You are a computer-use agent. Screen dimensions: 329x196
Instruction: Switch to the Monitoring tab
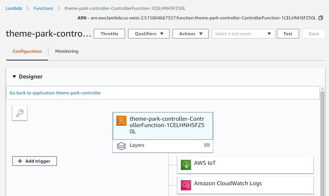click(67, 51)
